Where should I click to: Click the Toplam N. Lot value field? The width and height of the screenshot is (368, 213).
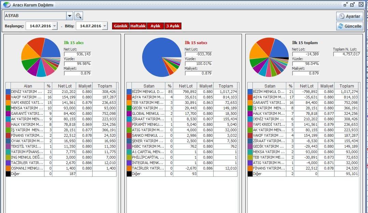coord(346,54)
